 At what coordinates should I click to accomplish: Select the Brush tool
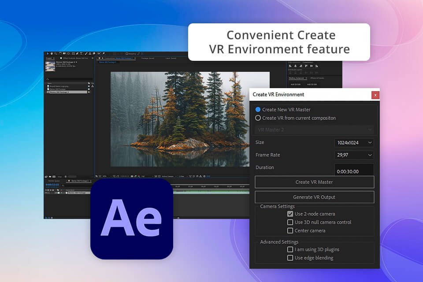tap(86, 54)
